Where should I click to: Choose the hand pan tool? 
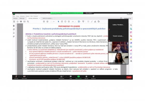tap(62, 22)
